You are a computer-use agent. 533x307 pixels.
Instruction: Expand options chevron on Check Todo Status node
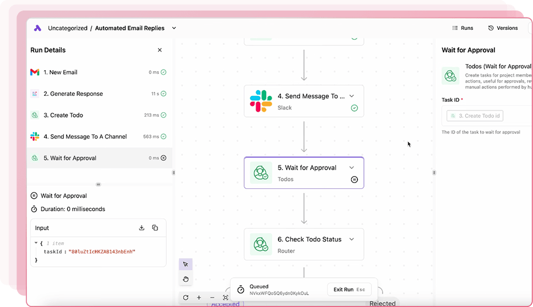pyautogui.click(x=352, y=239)
